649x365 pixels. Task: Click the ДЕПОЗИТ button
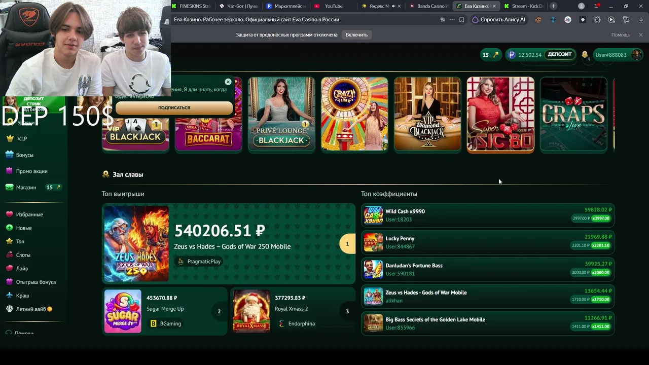(x=560, y=55)
